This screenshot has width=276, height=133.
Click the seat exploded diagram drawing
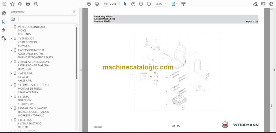(176, 72)
